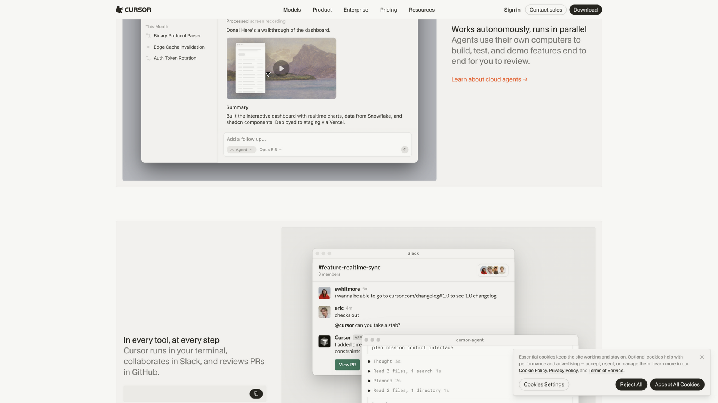Go to Pricing page
The height and width of the screenshot is (403, 718).
point(389,10)
